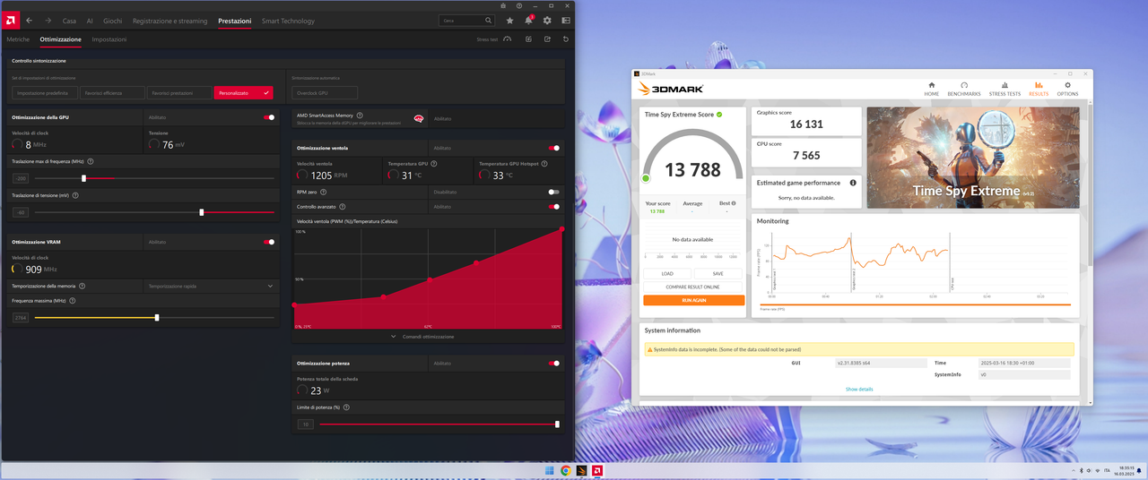Image resolution: width=1148 pixels, height=480 pixels.
Task: Open STRESS TESTS tab in 3DMark
Action: click(1004, 89)
